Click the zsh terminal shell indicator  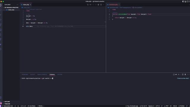click(x=175, y=75)
